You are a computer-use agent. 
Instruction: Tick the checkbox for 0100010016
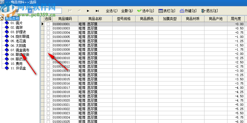(x=48, y=83)
